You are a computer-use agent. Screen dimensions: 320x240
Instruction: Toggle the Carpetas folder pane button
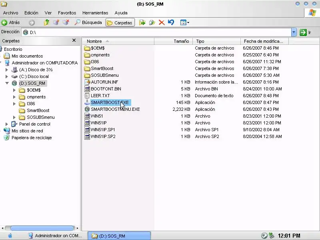[x=120, y=23]
